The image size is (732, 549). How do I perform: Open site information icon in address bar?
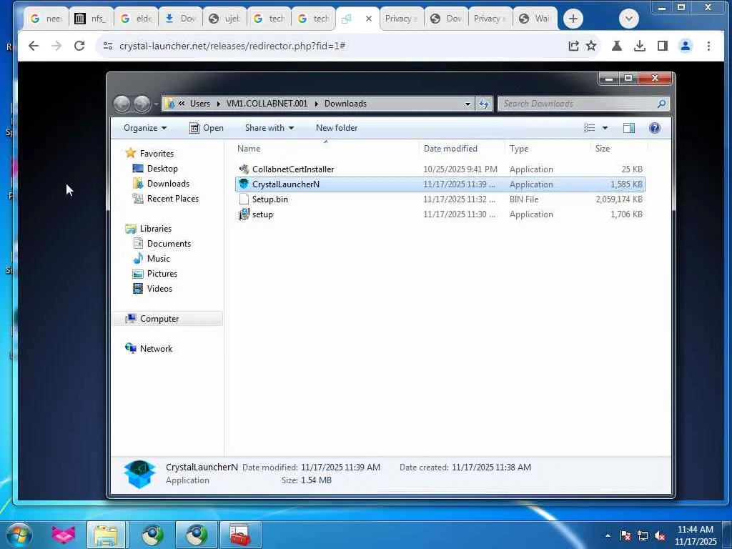click(x=108, y=46)
